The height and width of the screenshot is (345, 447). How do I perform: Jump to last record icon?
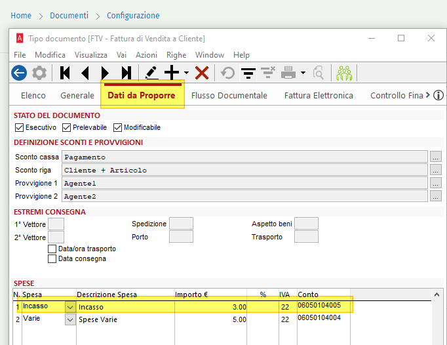pos(126,73)
